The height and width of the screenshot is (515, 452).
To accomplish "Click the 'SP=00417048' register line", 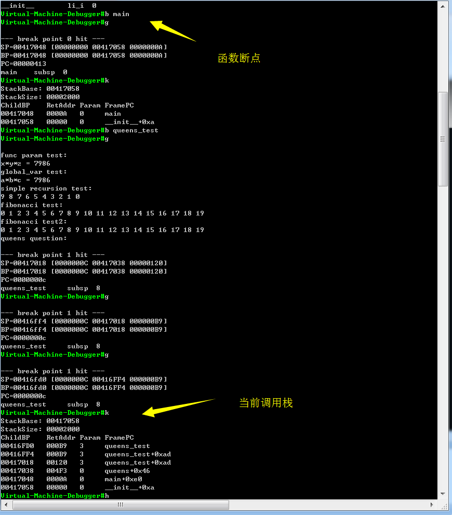I will (x=84, y=47).
